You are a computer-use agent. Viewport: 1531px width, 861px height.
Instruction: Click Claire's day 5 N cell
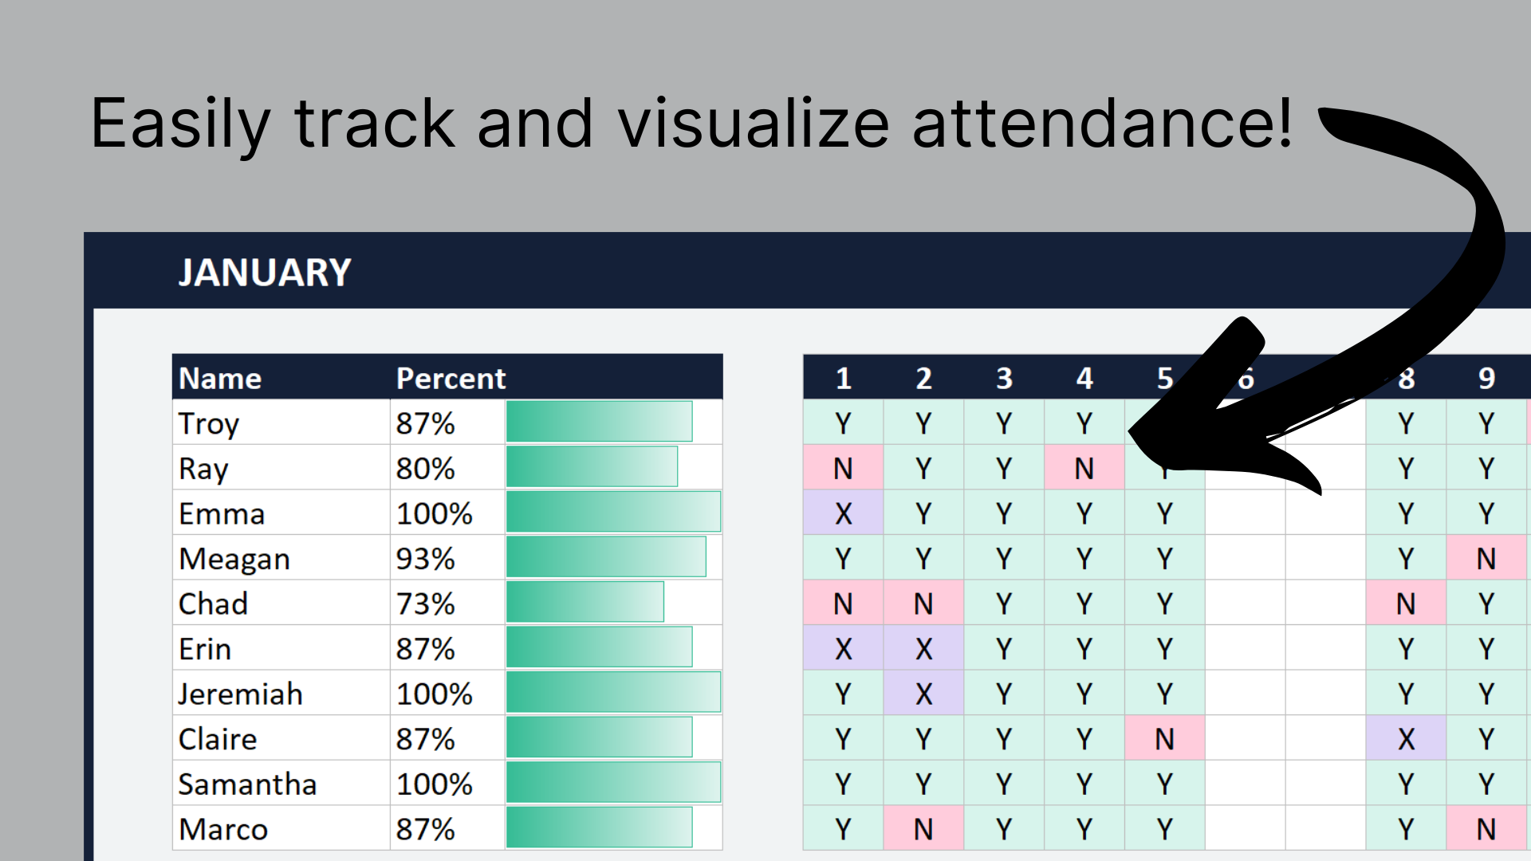1164,739
